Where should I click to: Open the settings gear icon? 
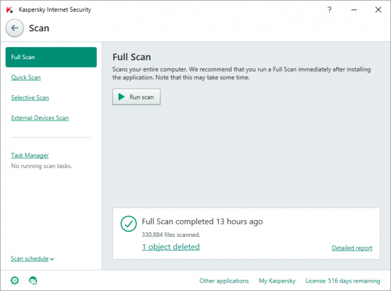coord(15,280)
